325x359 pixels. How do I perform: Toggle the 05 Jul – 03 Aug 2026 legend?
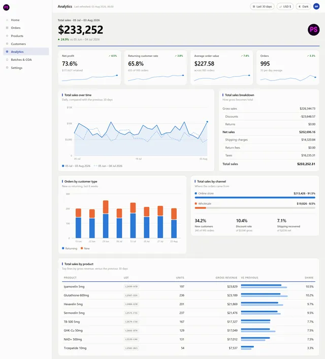(76, 166)
